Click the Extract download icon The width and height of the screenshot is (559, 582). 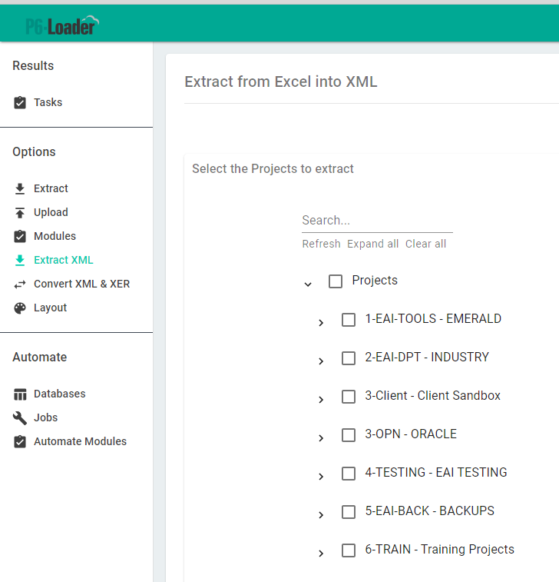(20, 188)
